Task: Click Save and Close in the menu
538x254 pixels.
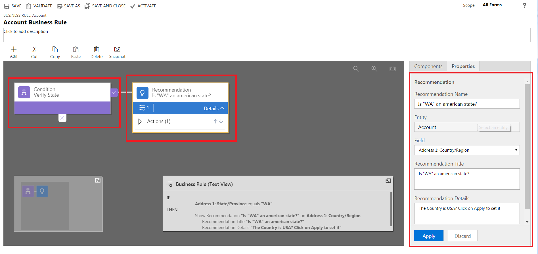Action: coord(105,6)
